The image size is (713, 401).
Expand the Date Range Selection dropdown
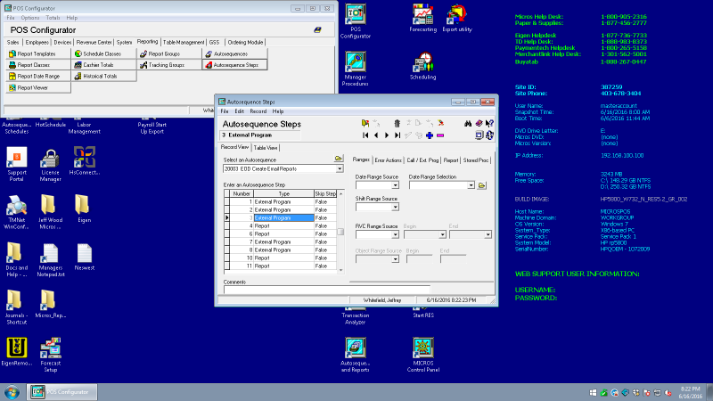[471, 185]
